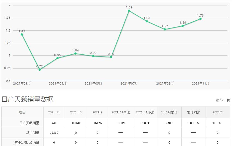Click the 2021-9 column header
Viewport: 232px width, 146px height.
(x=97, y=112)
